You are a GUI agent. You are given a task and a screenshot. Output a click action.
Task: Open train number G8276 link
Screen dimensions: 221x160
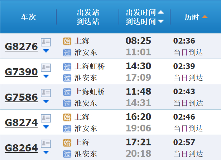(x=21, y=47)
